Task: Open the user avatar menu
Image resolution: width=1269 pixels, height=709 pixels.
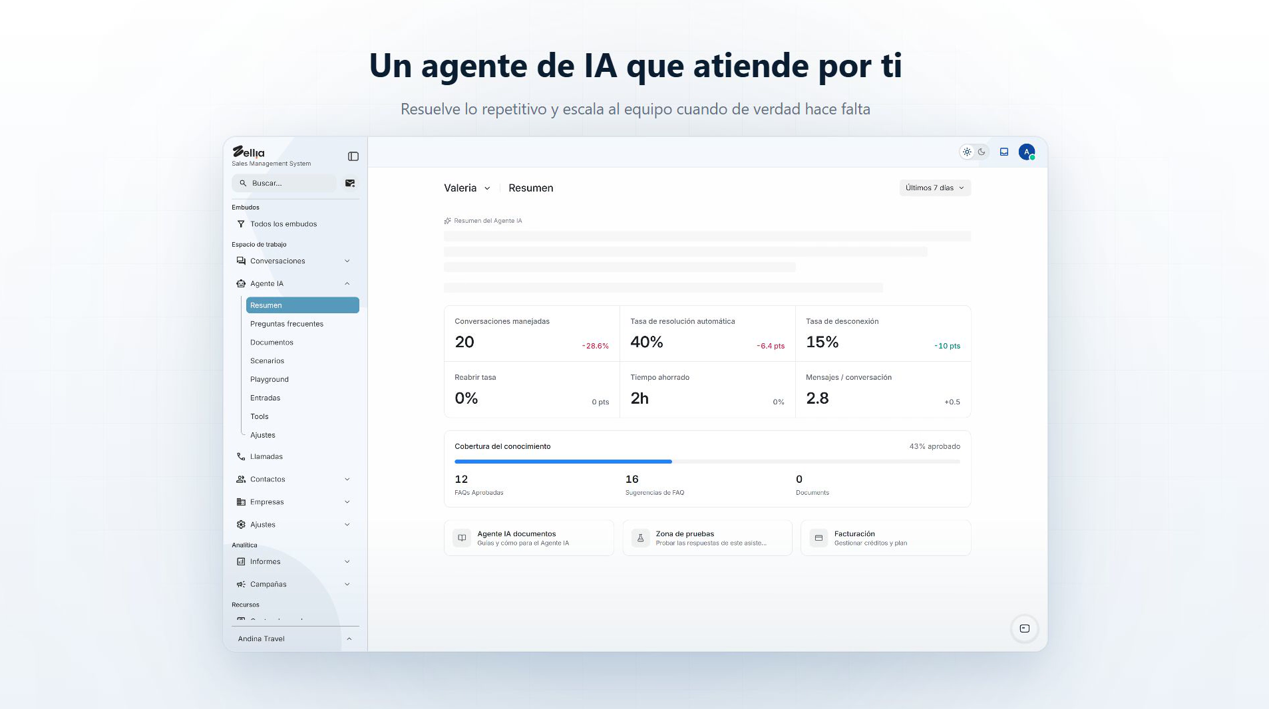Action: pos(1027,152)
